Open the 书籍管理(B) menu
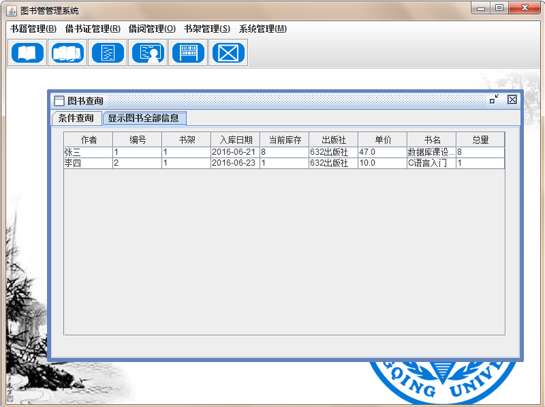The width and height of the screenshot is (545, 407). (x=33, y=29)
